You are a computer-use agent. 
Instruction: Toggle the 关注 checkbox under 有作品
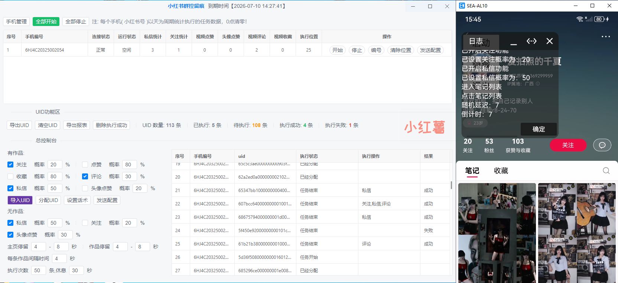10,165
